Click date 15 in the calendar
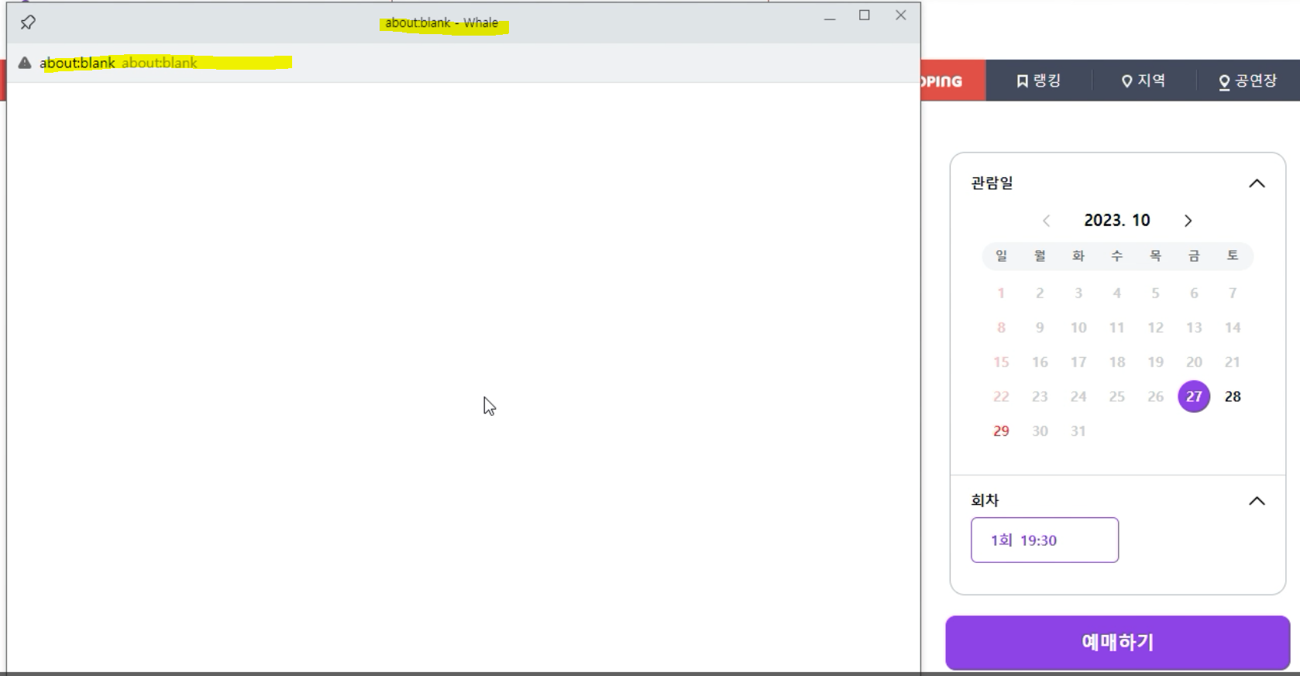Image resolution: width=1300 pixels, height=676 pixels. coord(1001,362)
